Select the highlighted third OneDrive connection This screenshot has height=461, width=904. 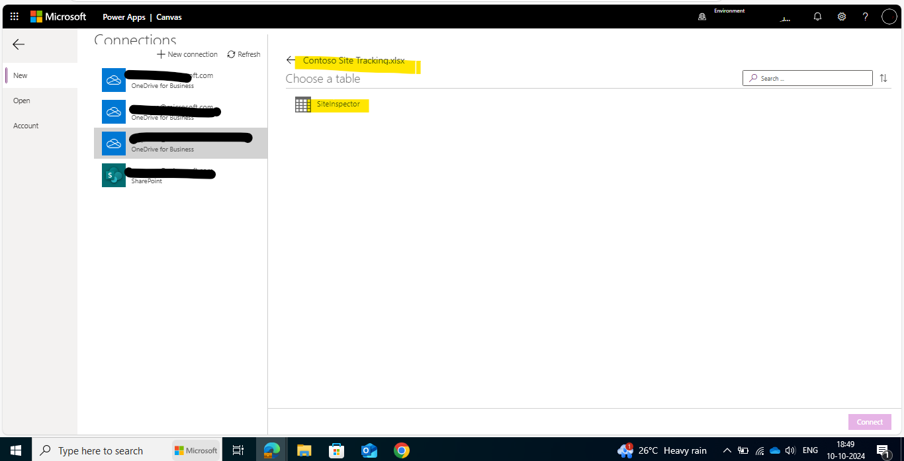point(181,144)
